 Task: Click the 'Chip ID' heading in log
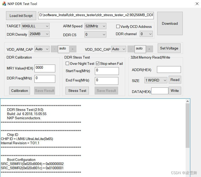(x=13, y=135)
